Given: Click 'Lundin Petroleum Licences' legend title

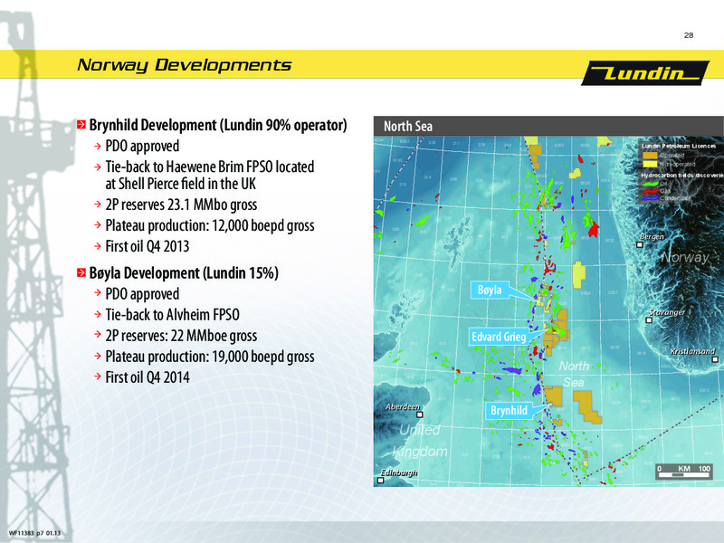Looking at the screenshot, I should click(679, 146).
